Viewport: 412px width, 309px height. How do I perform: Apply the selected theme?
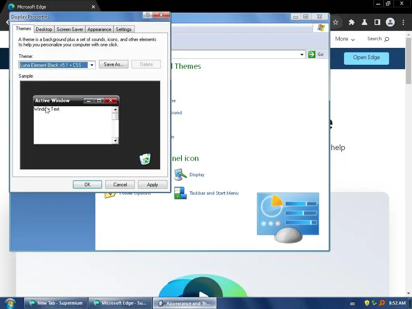(x=152, y=184)
